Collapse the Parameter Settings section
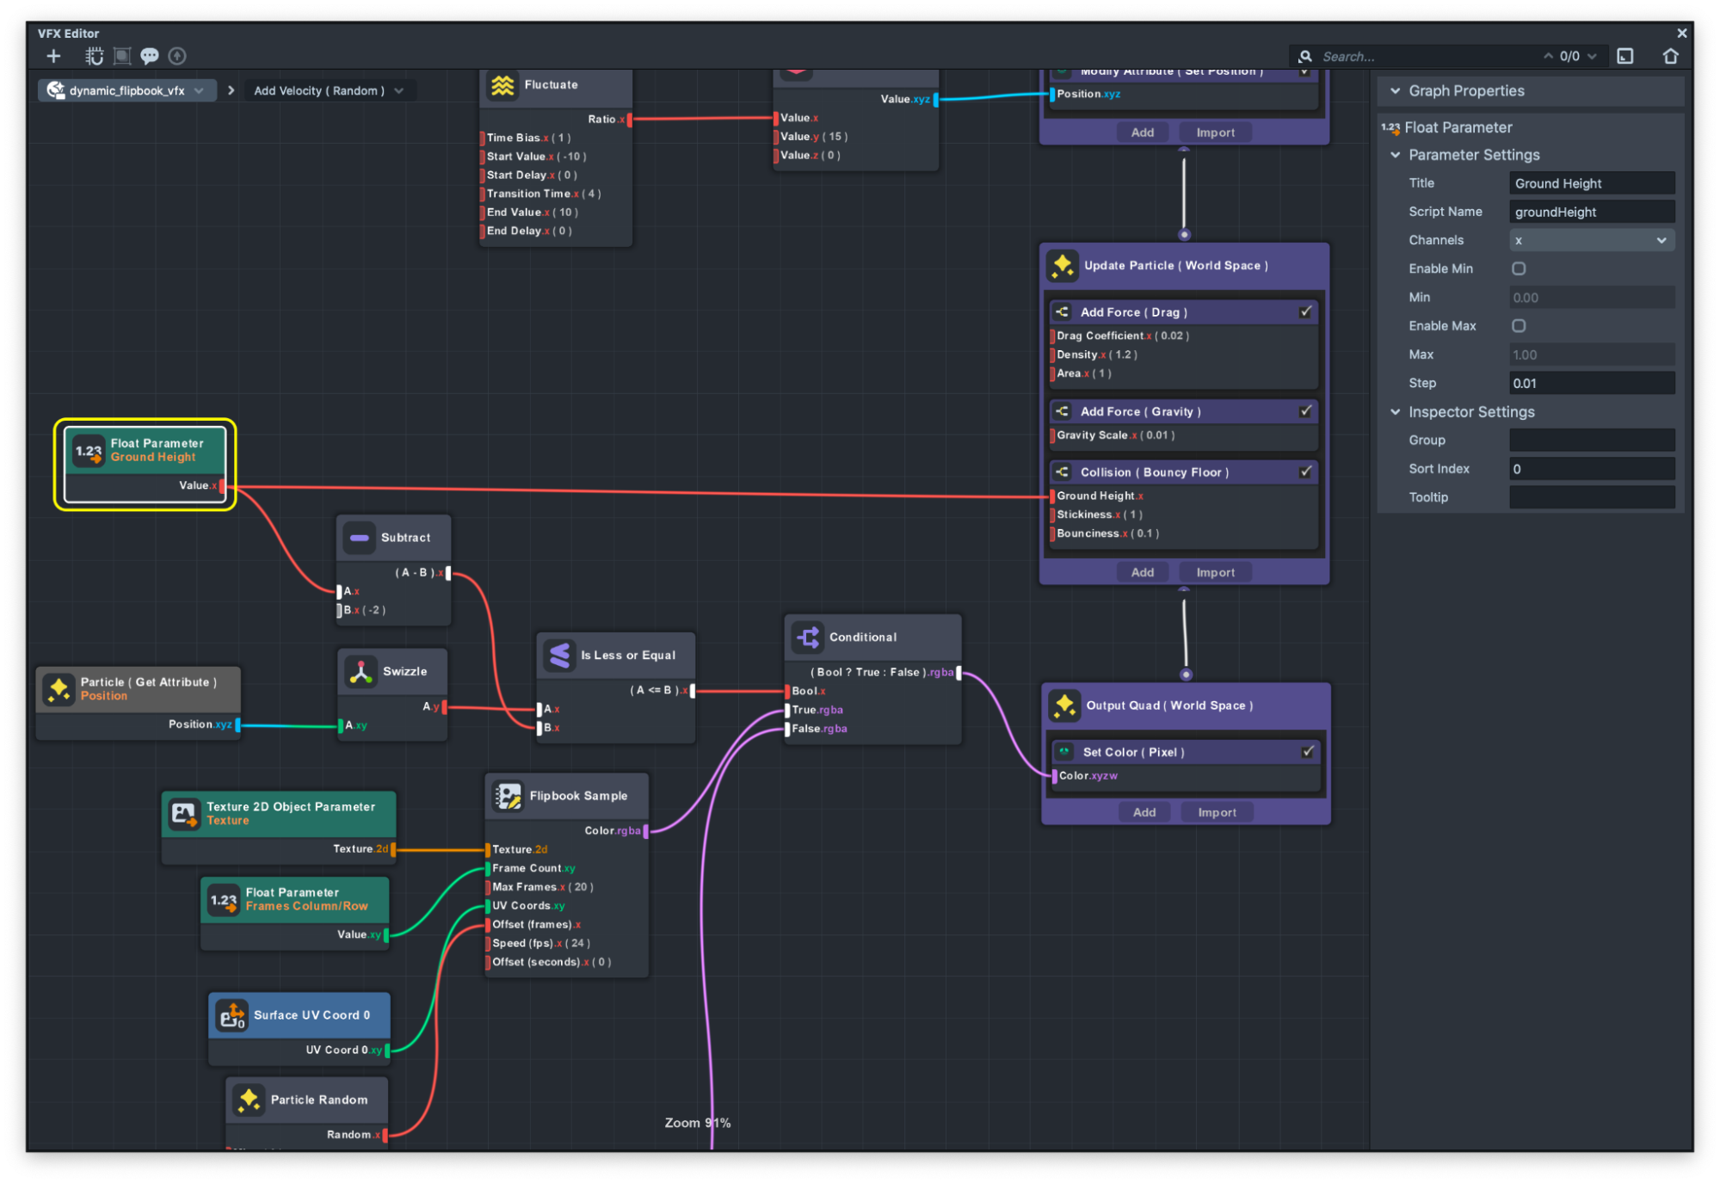Viewport: 1720px width, 1183px height. tap(1395, 155)
